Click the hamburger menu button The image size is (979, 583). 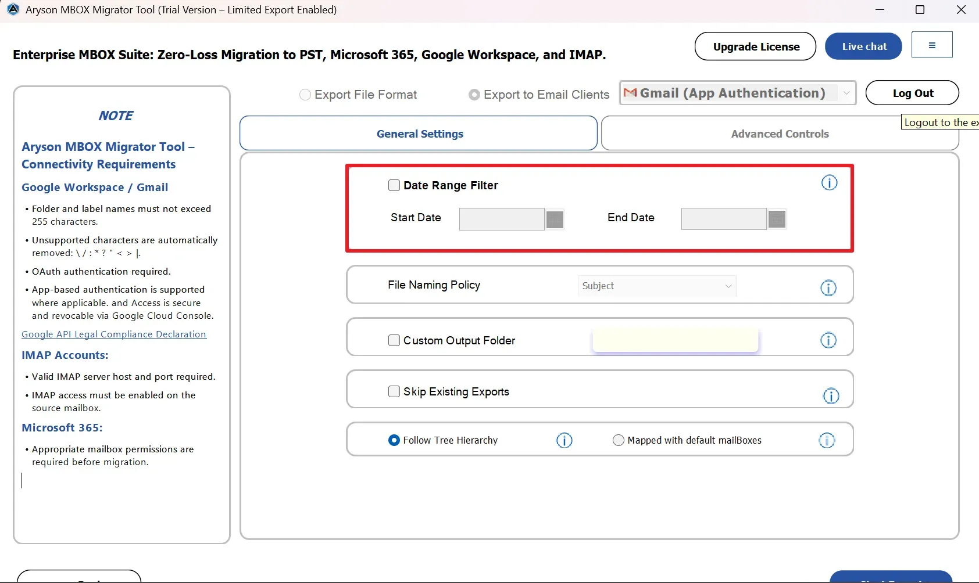point(932,45)
